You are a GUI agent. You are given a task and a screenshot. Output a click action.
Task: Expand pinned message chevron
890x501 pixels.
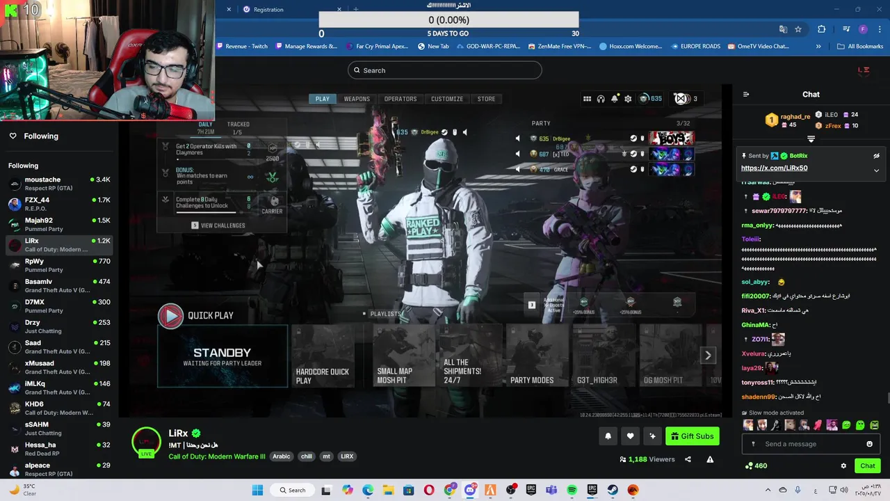[x=876, y=170]
